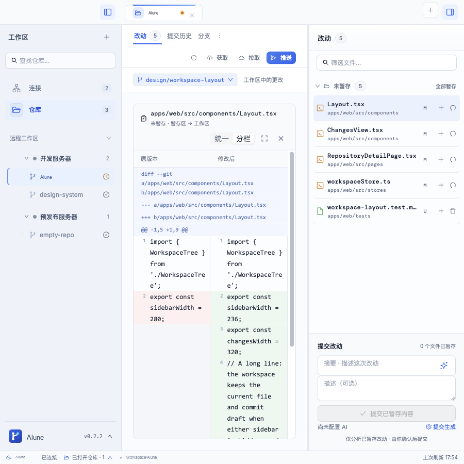The image size is (464, 464).
Task: Generate commit summary with AI sparkle icon
Action: (x=444, y=366)
